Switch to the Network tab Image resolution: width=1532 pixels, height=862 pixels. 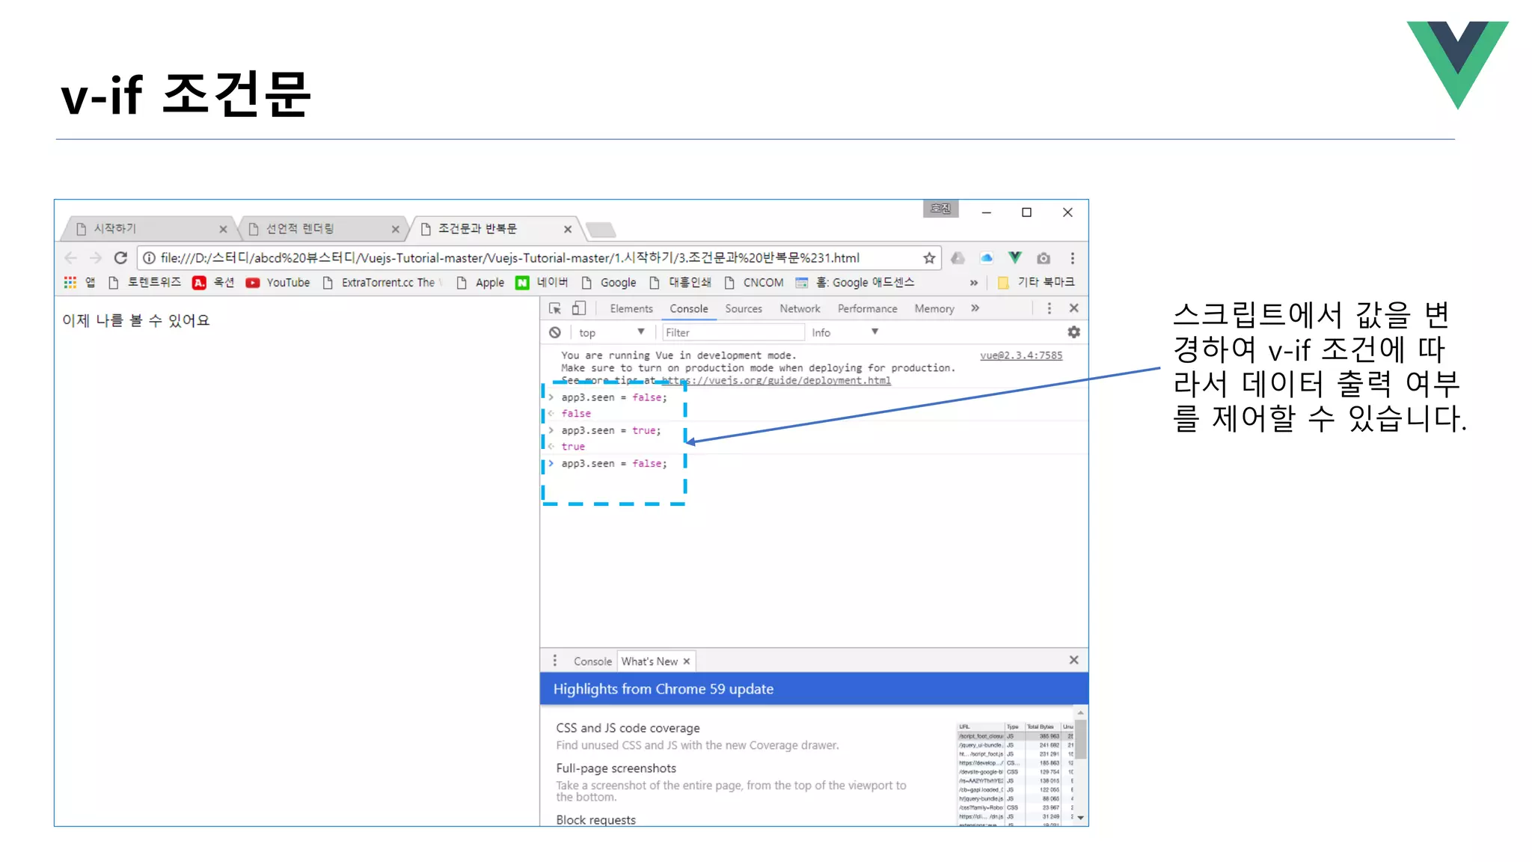tap(800, 308)
